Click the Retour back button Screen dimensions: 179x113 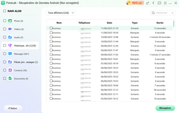click(x=13, y=108)
